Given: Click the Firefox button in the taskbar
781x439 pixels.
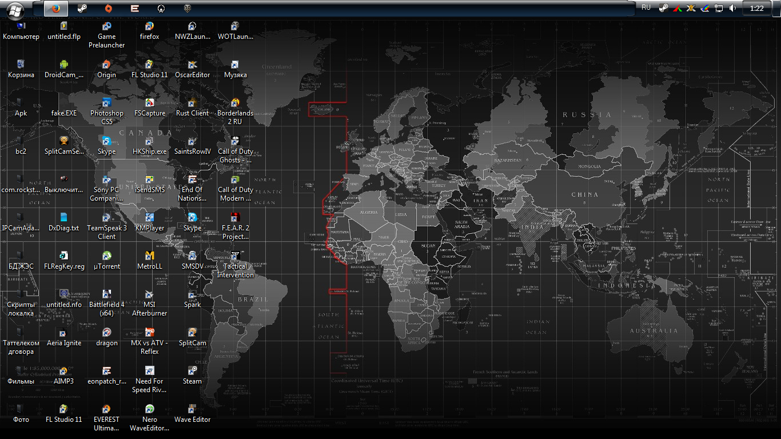Looking at the screenshot, I should [55, 9].
